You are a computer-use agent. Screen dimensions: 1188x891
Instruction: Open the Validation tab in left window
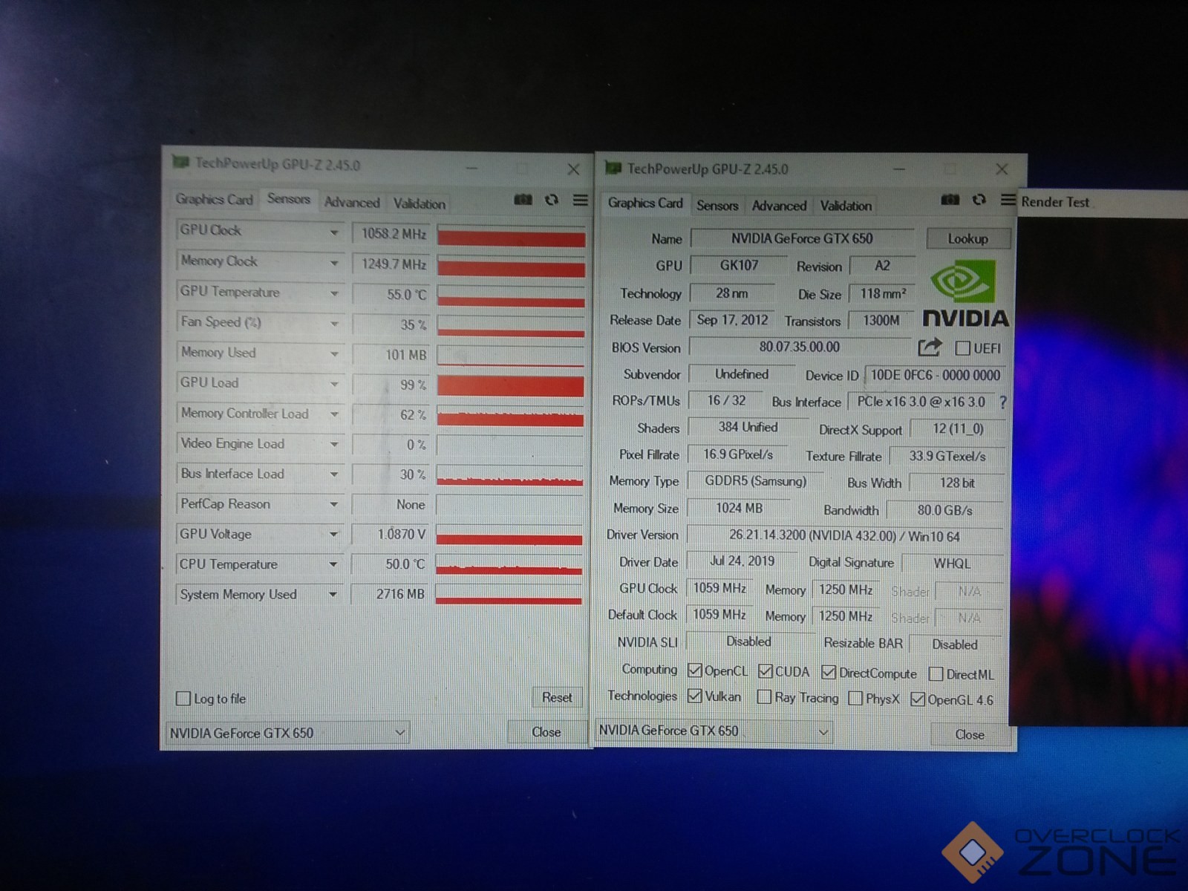(420, 203)
